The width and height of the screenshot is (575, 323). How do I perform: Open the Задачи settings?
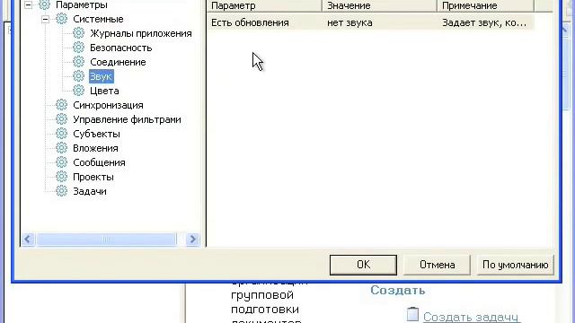coord(90,191)
